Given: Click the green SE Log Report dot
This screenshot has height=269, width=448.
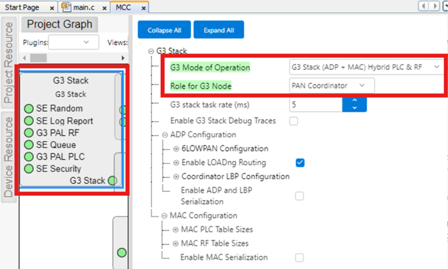Looking at the screenshot, I should click(x=29, y=121).
